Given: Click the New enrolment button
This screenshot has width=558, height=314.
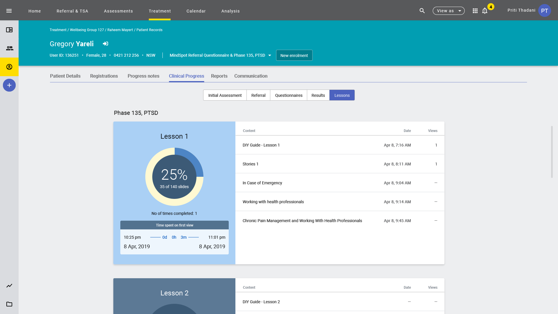Looking at the screenshot, I should (294, 55).
